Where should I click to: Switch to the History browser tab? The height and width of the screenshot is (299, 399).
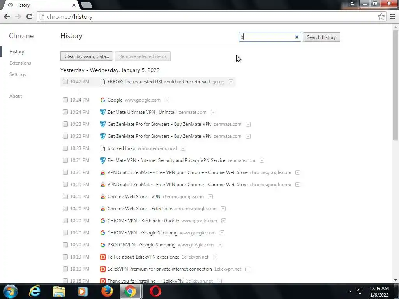point(41,5)
